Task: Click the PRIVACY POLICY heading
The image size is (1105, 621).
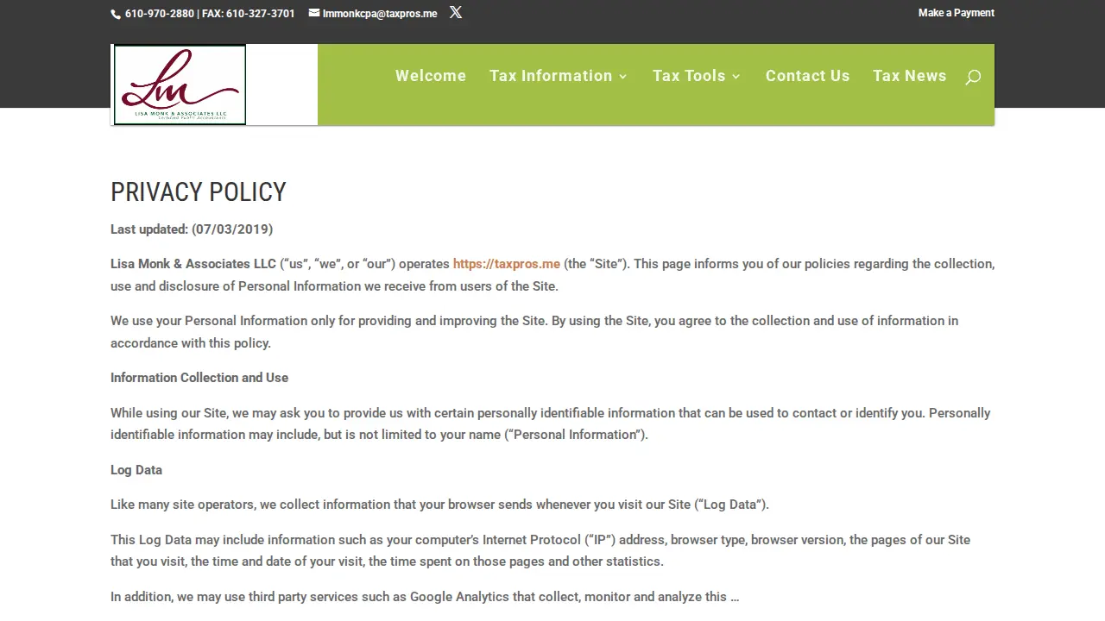Action: [199, 191]
